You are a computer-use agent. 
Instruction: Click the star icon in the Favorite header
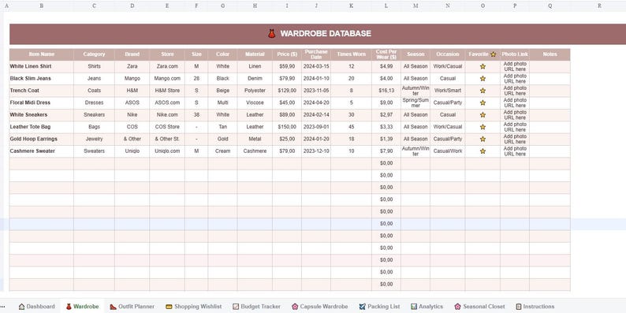point(493,54)
